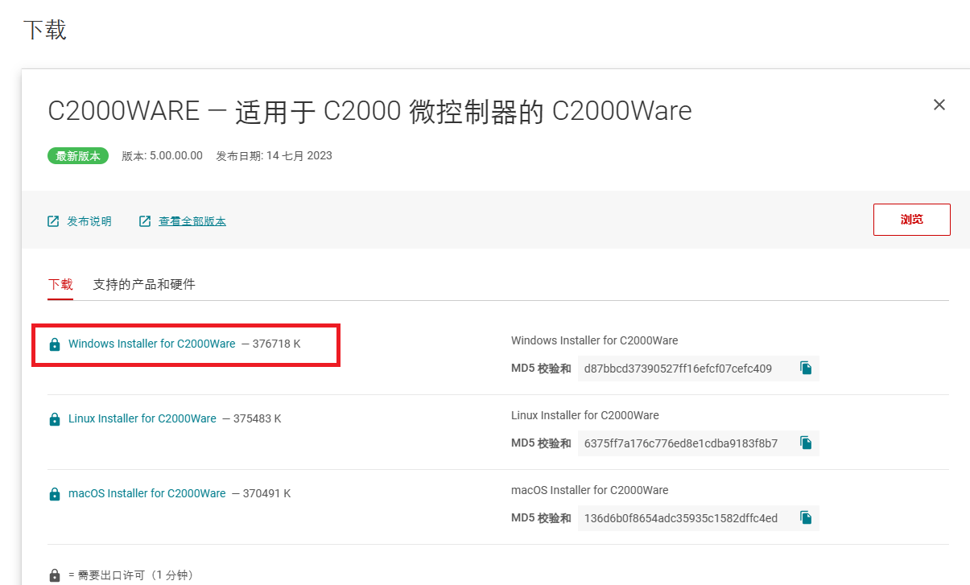
Task: Click the 最新版本 green badge
Action: tap(77, 156)
